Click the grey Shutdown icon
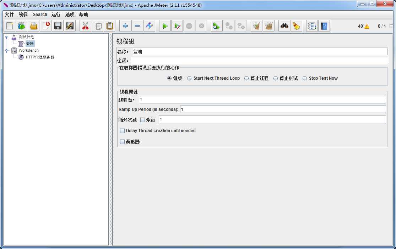This screenshot has width=396, height=249. tap(201, 26)
